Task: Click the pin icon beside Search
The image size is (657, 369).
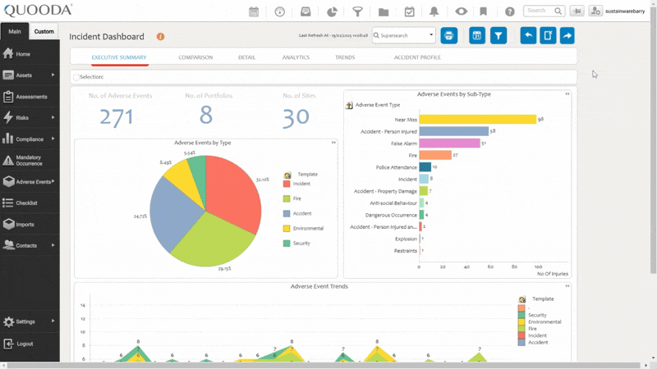Action: pyautogui.click(x=577, y=11)
